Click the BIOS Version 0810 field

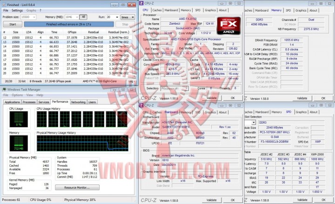pyautogui.click(x=200, y=160)
